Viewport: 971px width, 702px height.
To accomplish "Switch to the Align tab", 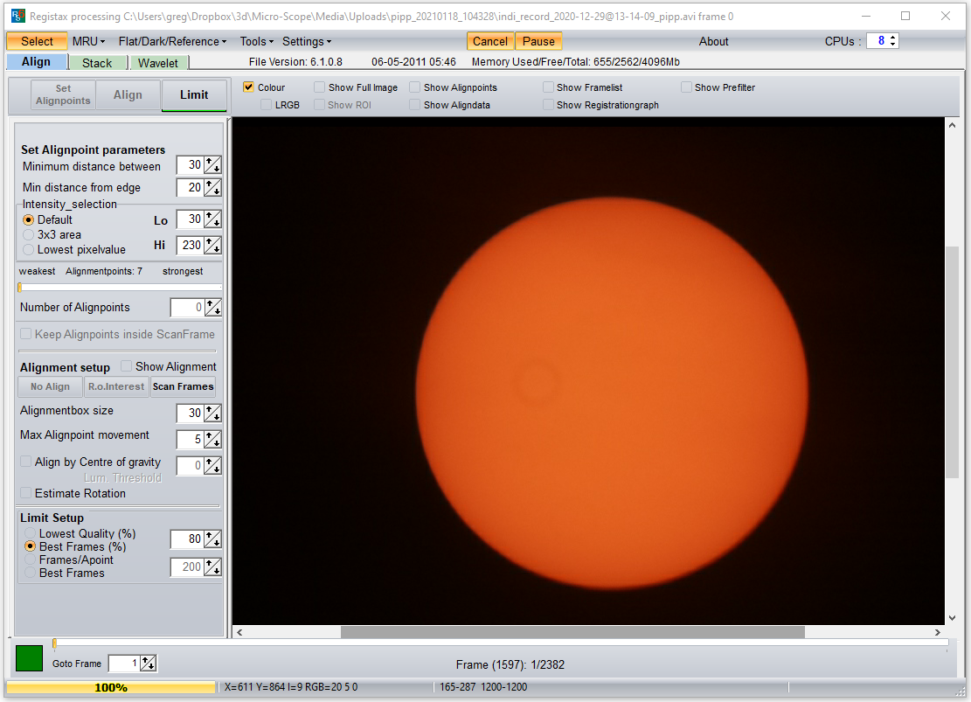I will click(x=37, y=62).
